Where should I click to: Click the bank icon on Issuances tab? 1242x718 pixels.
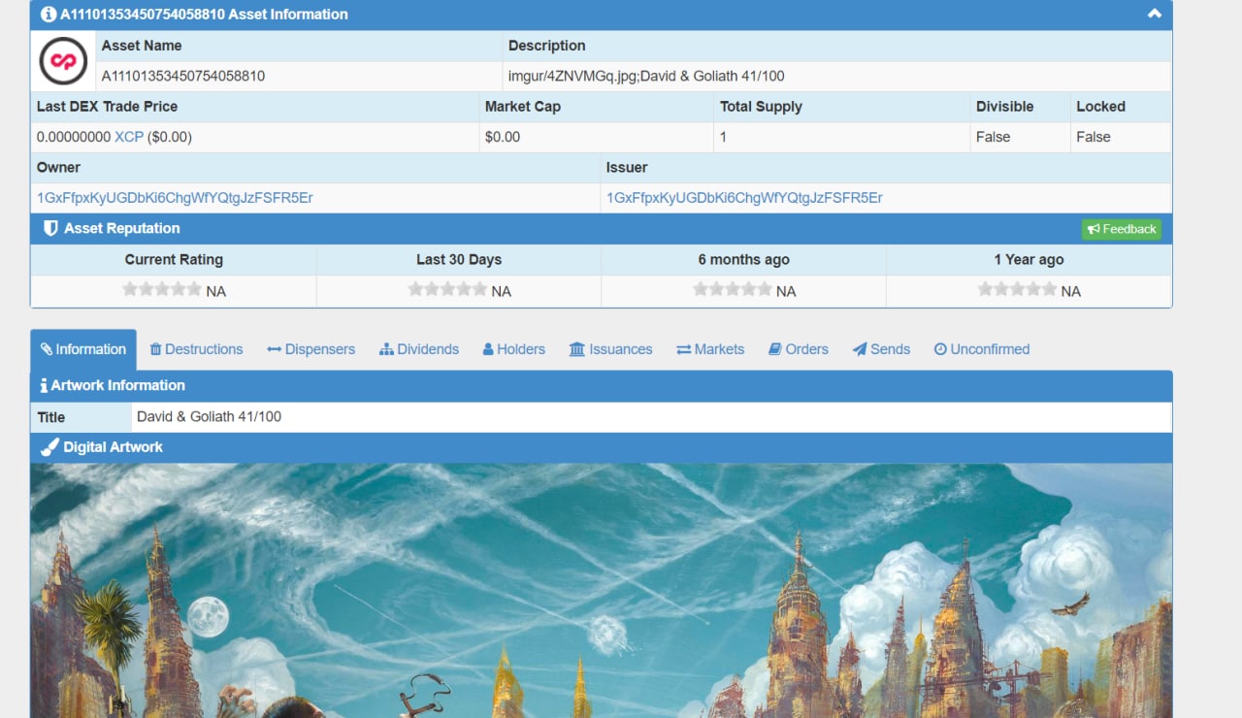[x=577, y=349]
